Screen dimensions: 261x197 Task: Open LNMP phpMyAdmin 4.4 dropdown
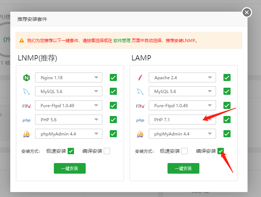point(69,134)
